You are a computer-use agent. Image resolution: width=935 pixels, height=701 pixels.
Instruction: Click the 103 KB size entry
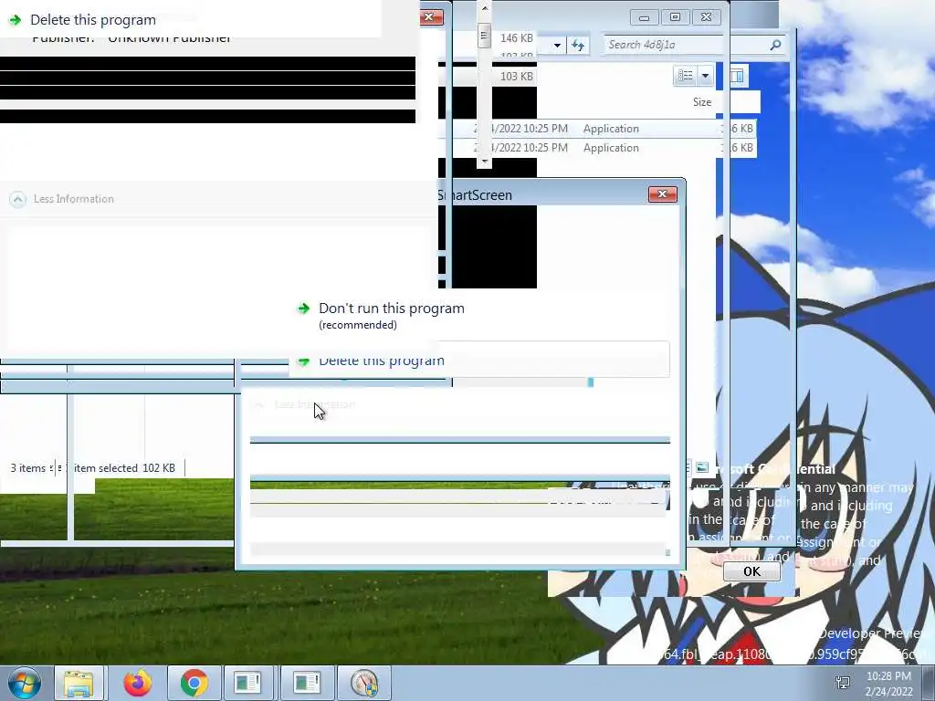[517, 77]
